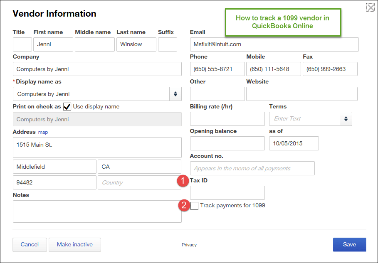
Task: Focus the Account no. field
Action: tap(252, 168)
